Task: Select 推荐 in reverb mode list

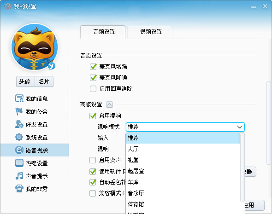Action: (183, 138)
